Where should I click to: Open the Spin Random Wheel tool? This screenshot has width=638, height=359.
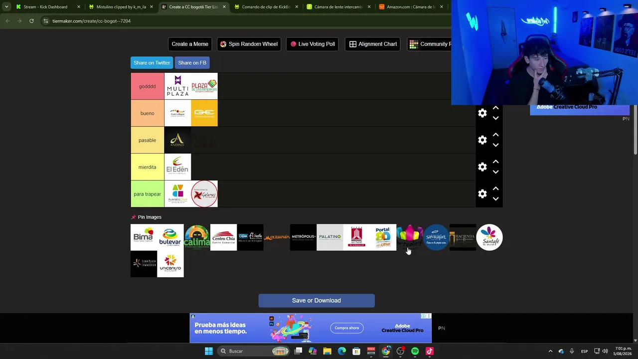249,44
